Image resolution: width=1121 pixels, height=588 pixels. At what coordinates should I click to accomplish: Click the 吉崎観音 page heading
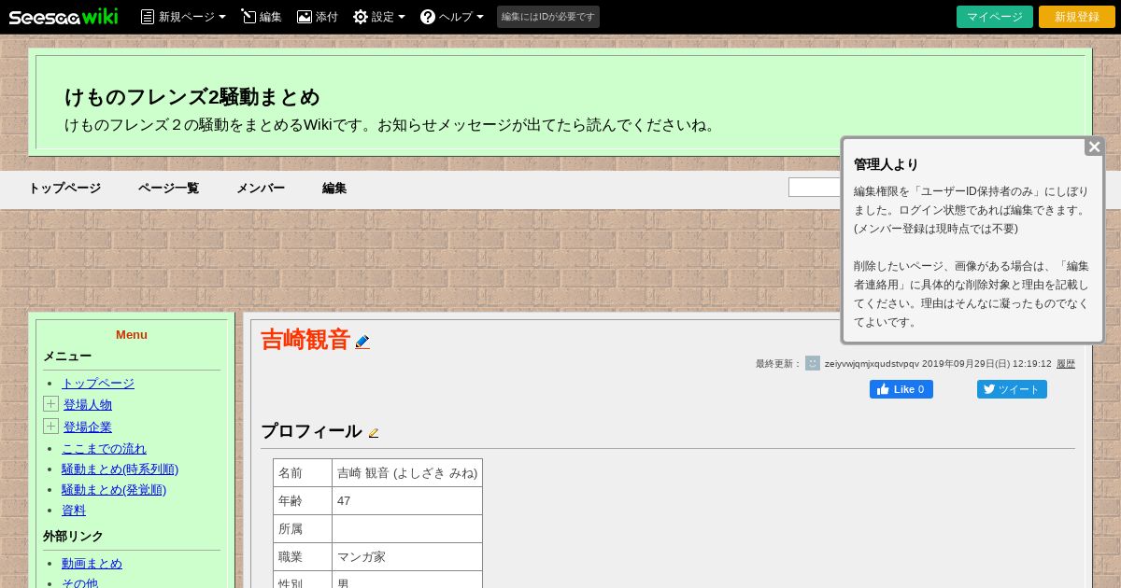305,340
